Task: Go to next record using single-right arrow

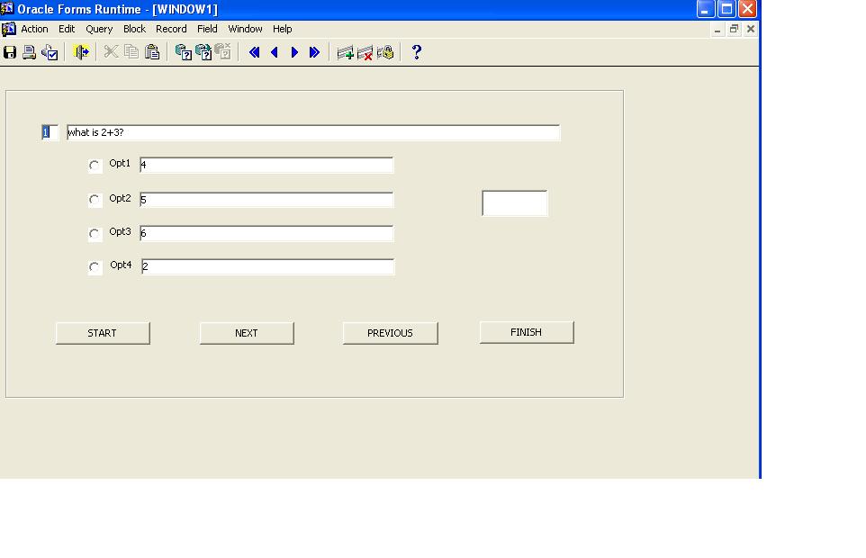Action: (294, 52)
